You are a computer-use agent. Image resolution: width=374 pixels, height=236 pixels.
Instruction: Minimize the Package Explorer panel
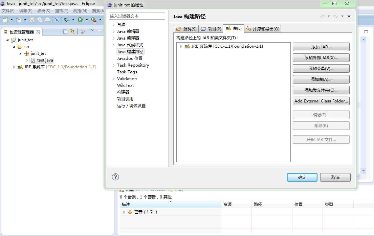[x=100, y=30]
